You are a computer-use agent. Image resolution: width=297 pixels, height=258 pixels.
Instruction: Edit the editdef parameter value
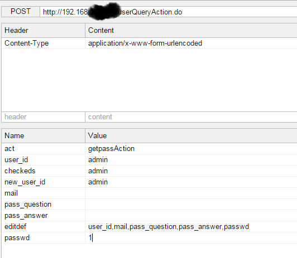(x=191, y=227)
